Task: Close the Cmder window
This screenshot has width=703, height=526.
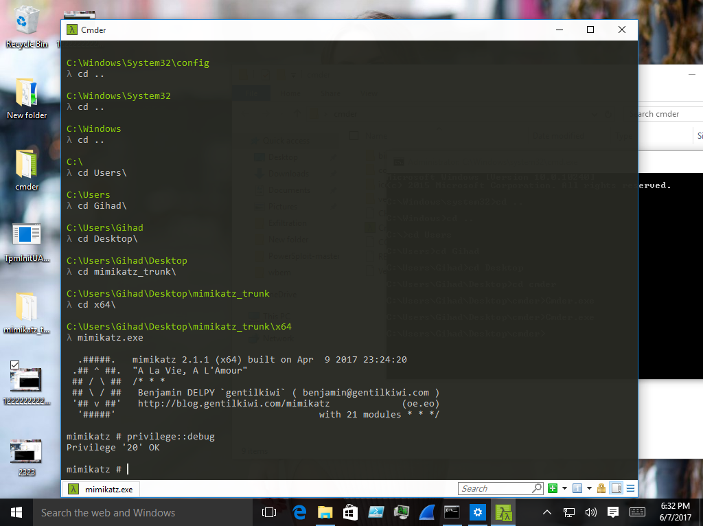Action: (x=622, y=30)
